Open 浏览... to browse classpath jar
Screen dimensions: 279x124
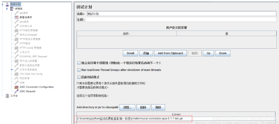127,108
